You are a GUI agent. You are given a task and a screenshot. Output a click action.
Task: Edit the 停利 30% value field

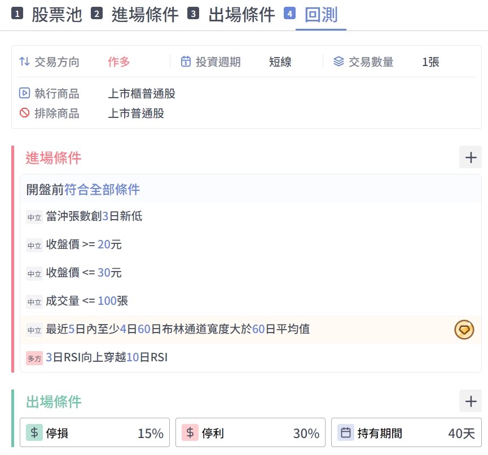[x=306, y=434]
